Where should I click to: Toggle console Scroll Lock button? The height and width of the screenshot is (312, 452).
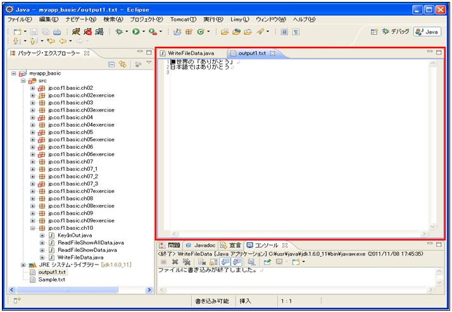click(x=214, y=261)
